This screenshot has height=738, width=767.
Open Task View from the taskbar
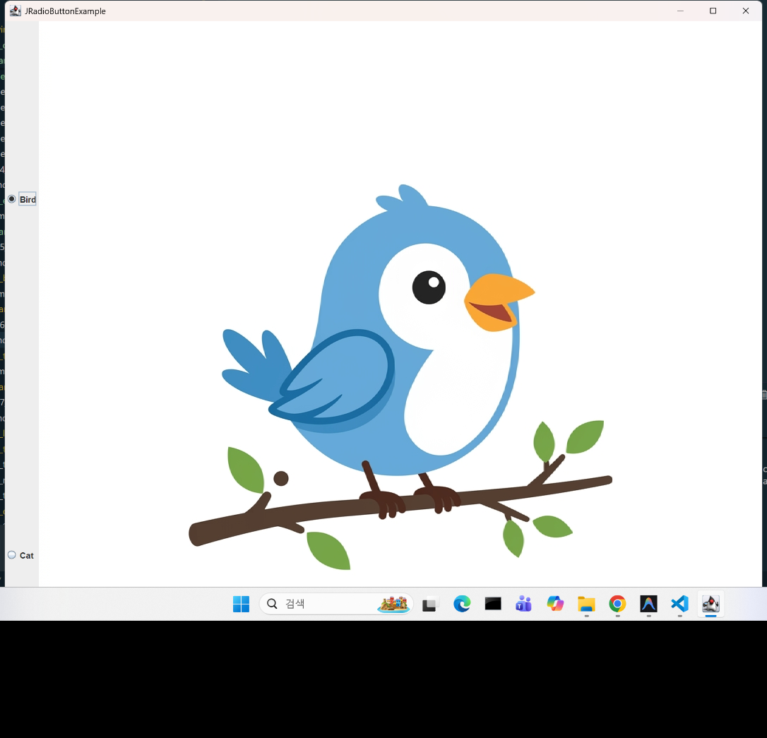tap(430, 604)
